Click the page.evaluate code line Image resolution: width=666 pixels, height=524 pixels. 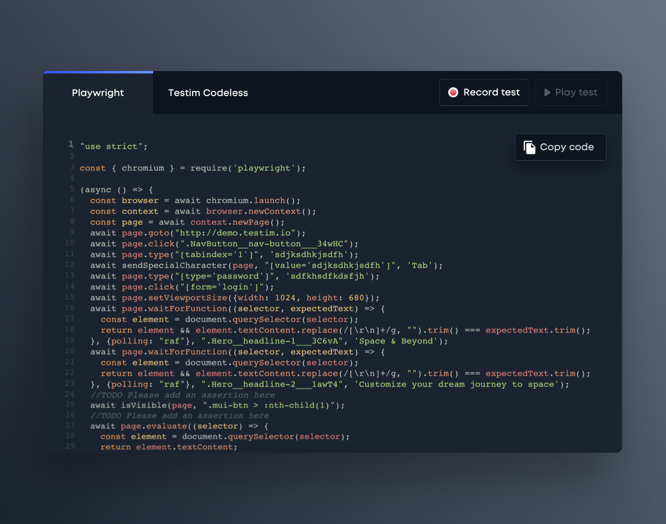pos(179,426)
